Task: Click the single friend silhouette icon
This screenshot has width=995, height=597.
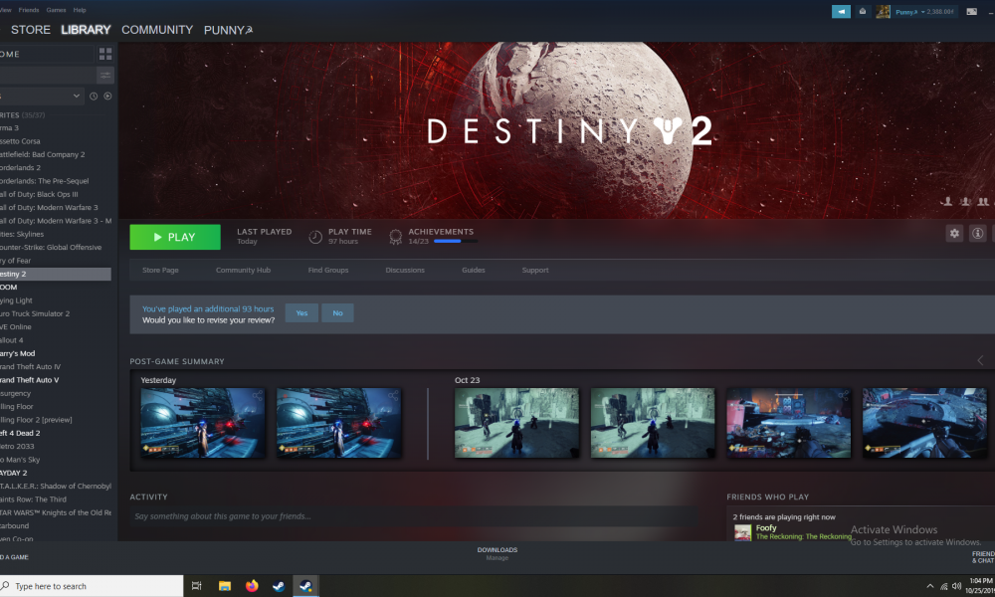Action: point(947,202)
